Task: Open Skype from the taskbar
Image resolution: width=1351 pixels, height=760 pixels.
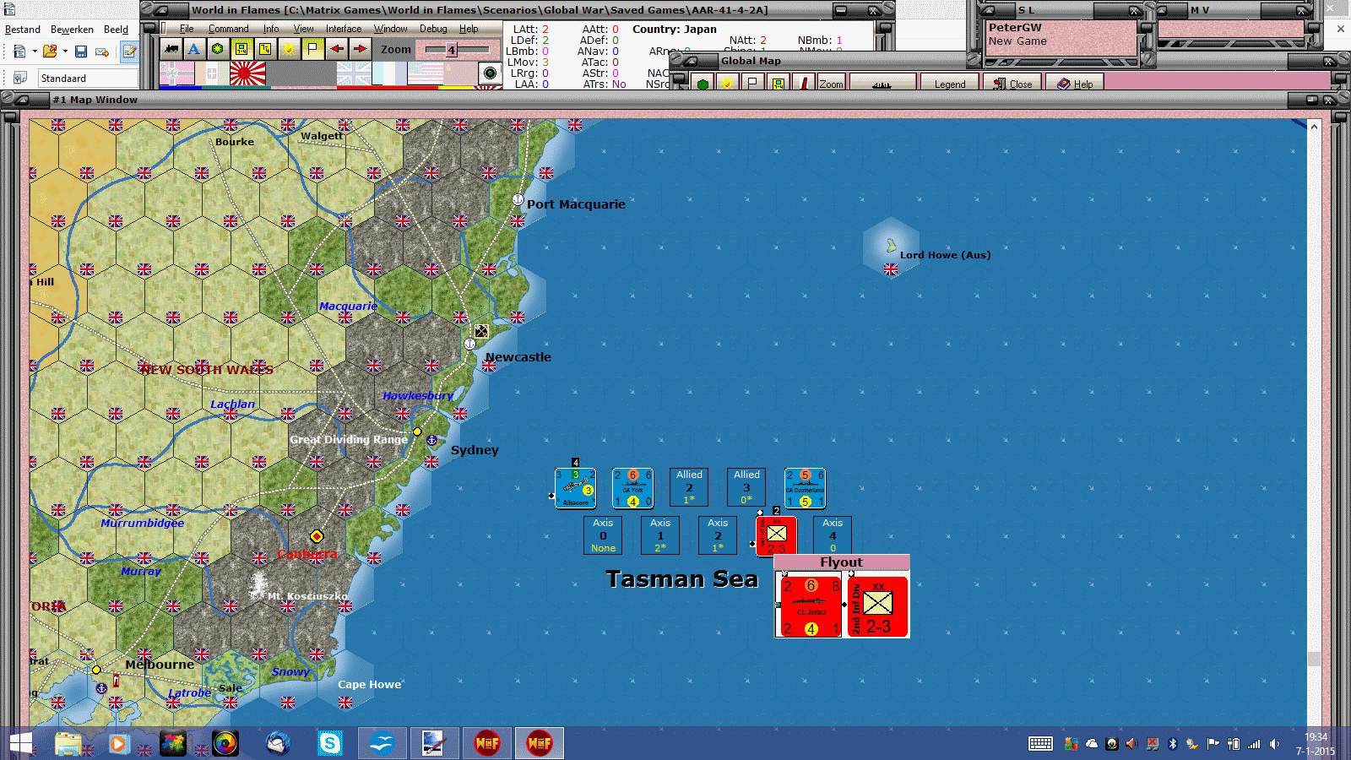Action: (x=329, y=743)
